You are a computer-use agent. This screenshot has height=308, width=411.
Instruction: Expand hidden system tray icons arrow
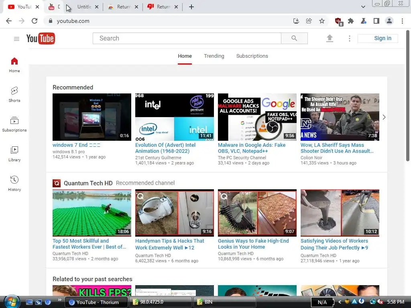pyautogui.click(x=340, y=302)
